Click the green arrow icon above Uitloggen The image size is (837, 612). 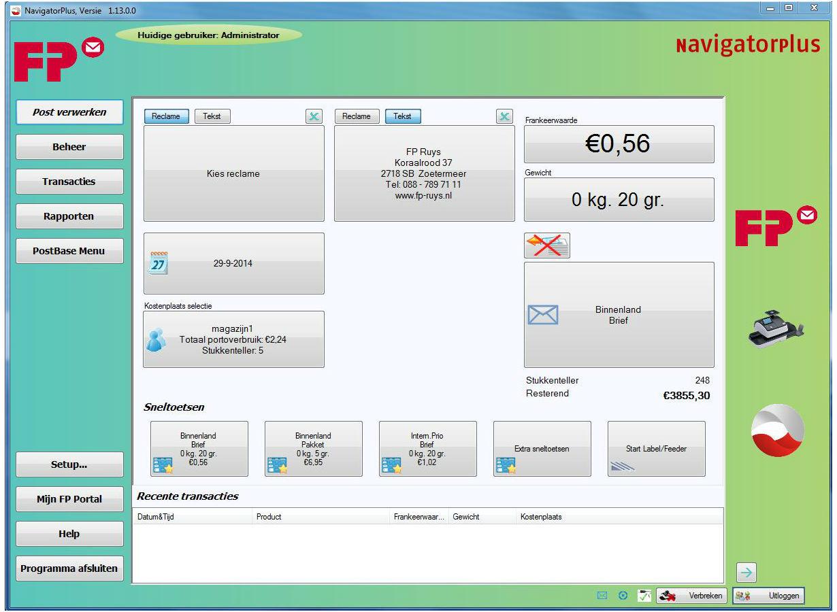click(746, 573)
